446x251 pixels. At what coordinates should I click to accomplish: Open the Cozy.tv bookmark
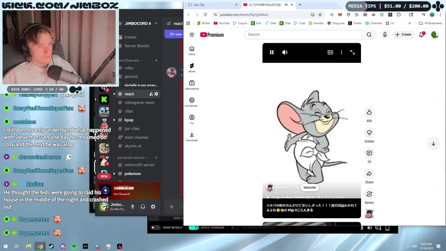pos(240,23)
